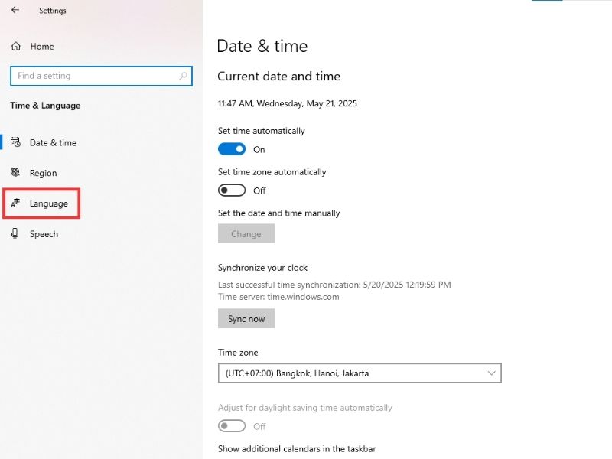
Task: Toggle the daylight saving time switch
Action: 232,426
